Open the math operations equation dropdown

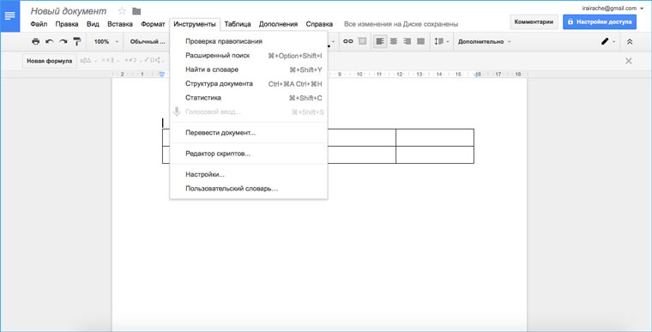110,61
